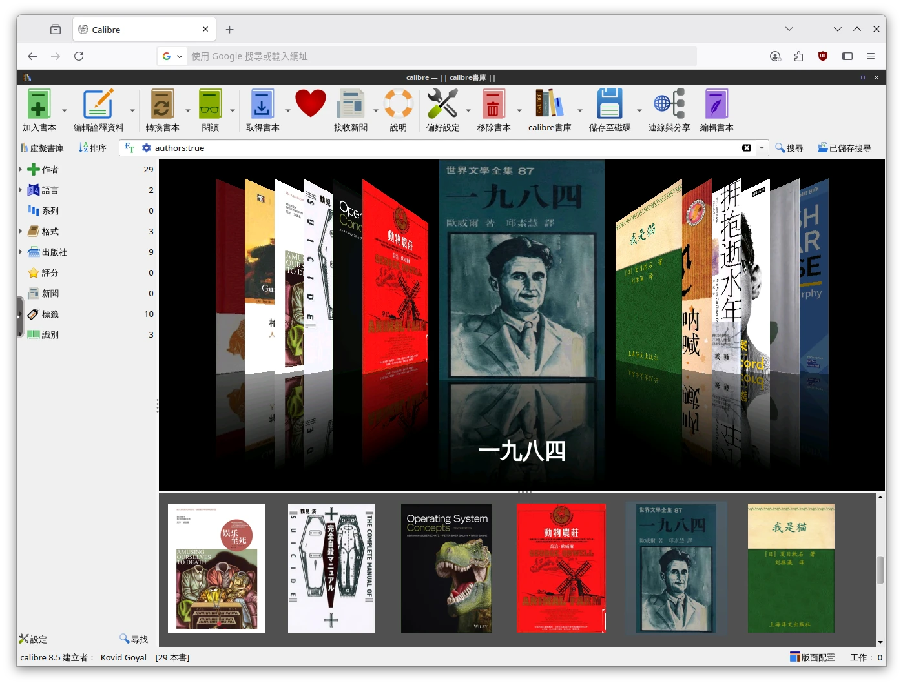The height and width of the screenshot is (685, 903).
Task: Click the red heart donate icon
Action: click(x=311, y=103)
